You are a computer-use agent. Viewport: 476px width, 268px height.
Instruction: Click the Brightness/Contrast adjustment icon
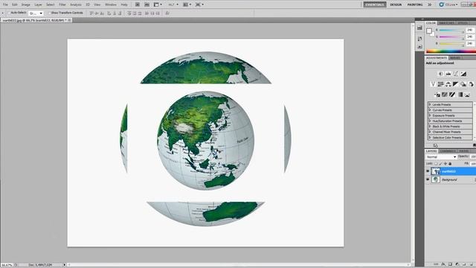pos(441,74)
